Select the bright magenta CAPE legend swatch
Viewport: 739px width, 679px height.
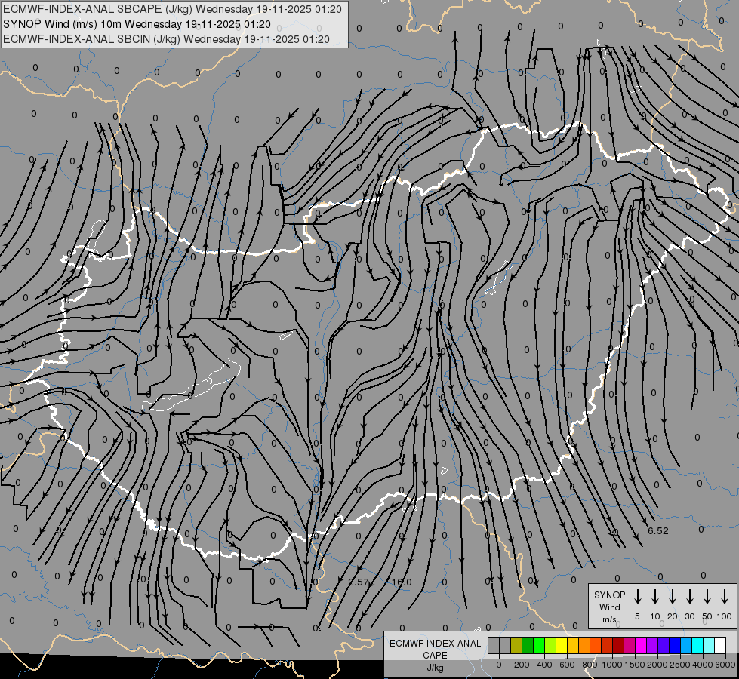(641, 645)
